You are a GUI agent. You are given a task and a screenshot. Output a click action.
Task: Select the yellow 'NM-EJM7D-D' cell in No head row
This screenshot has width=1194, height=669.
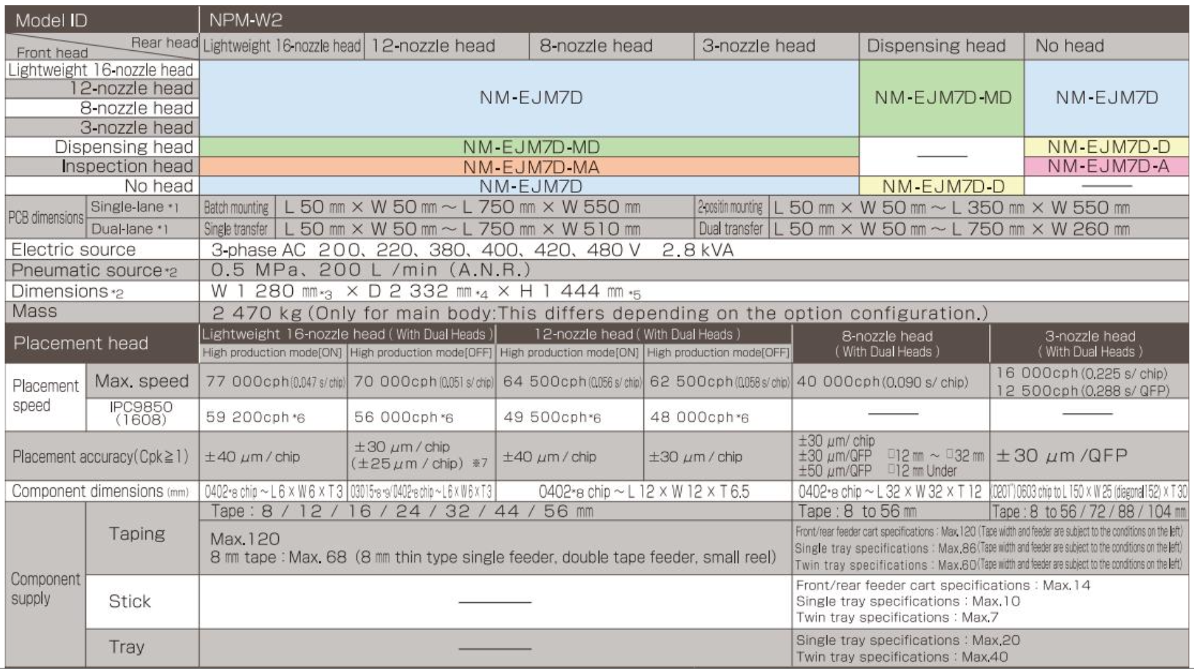941,186
